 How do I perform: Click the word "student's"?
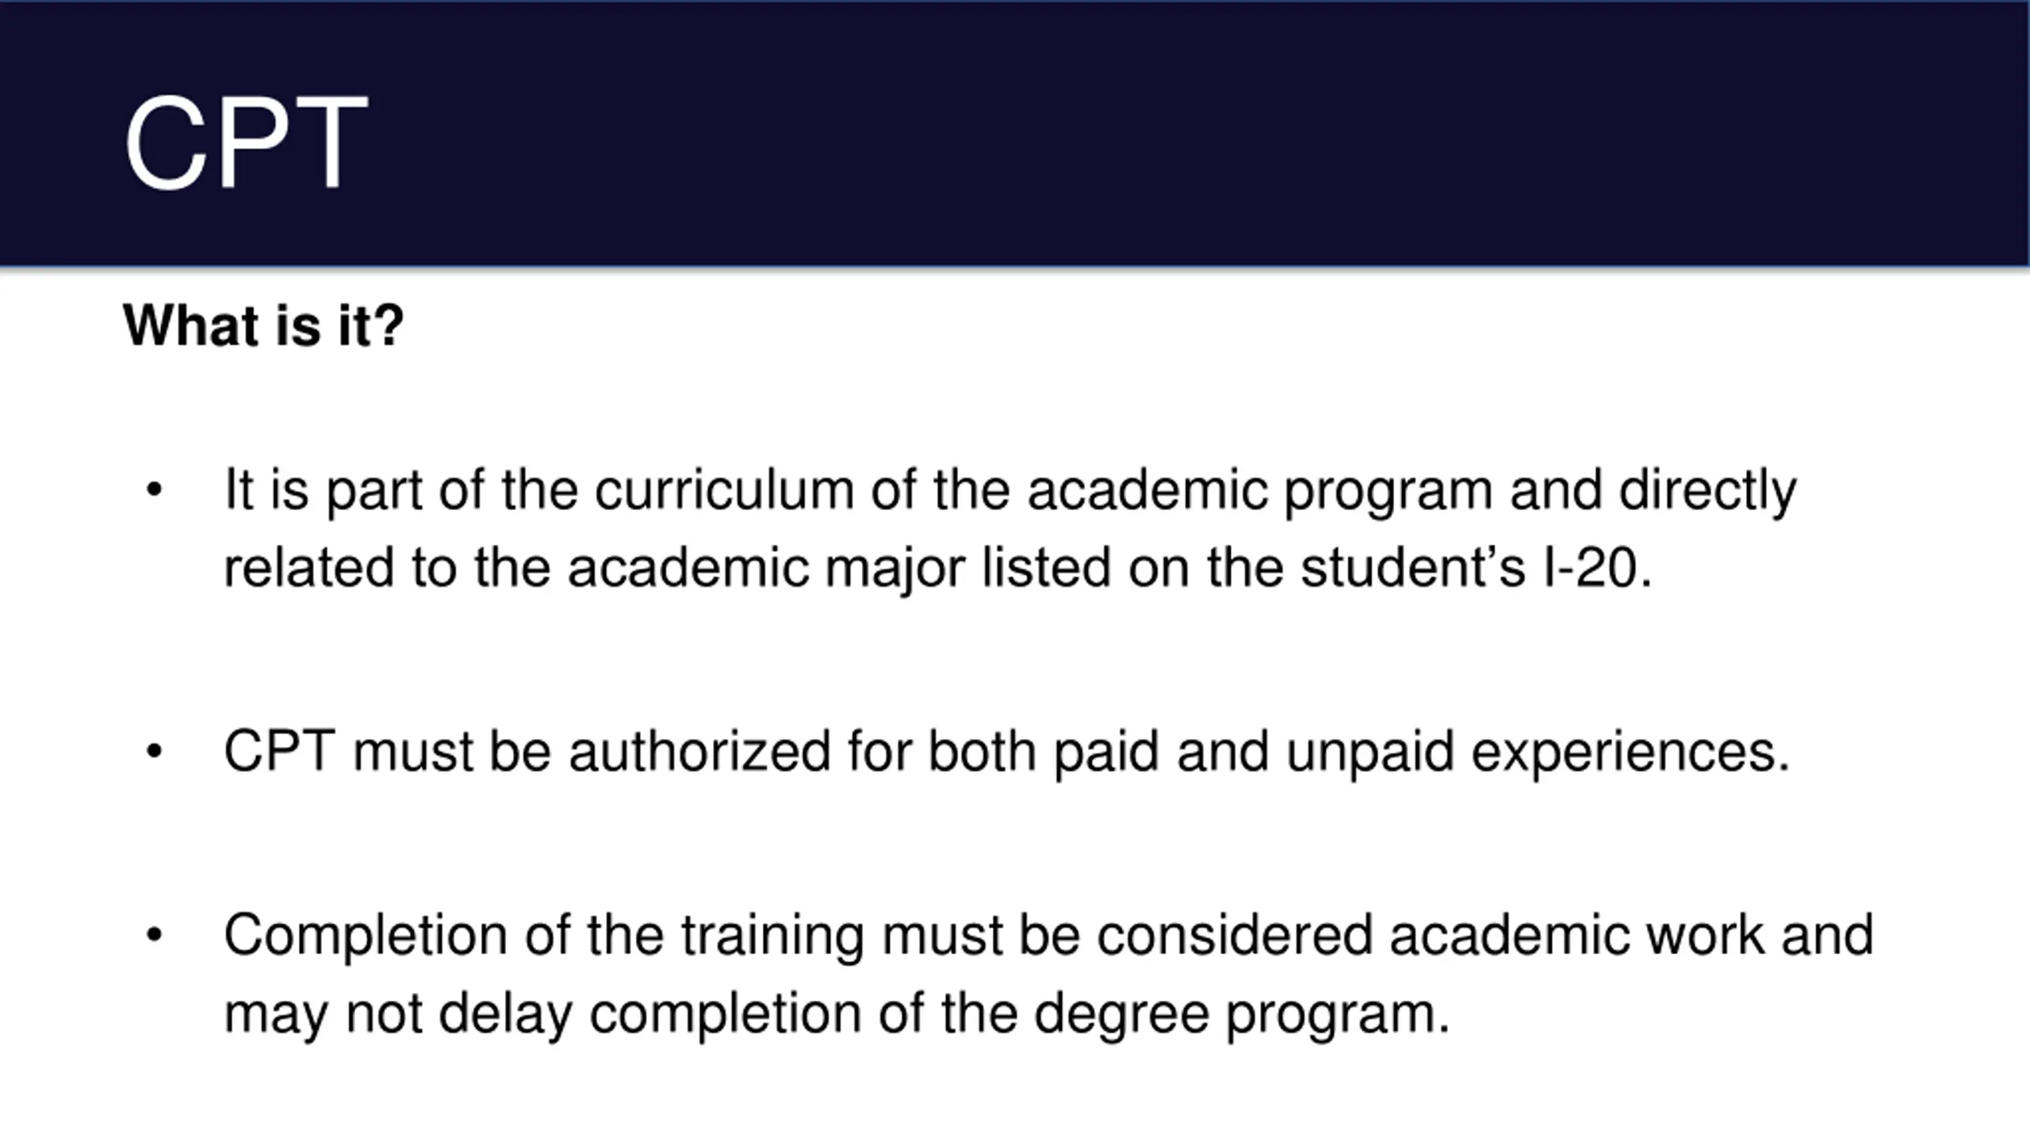point(1412,568)
